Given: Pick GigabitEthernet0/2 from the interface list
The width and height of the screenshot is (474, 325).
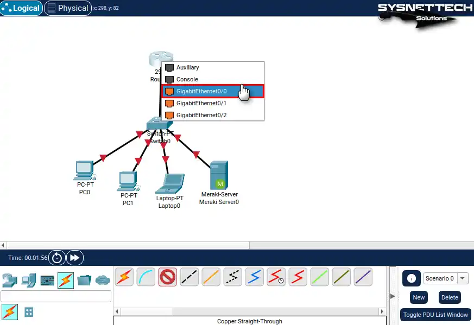Looking at the screenshot, I should click(201, 115).
